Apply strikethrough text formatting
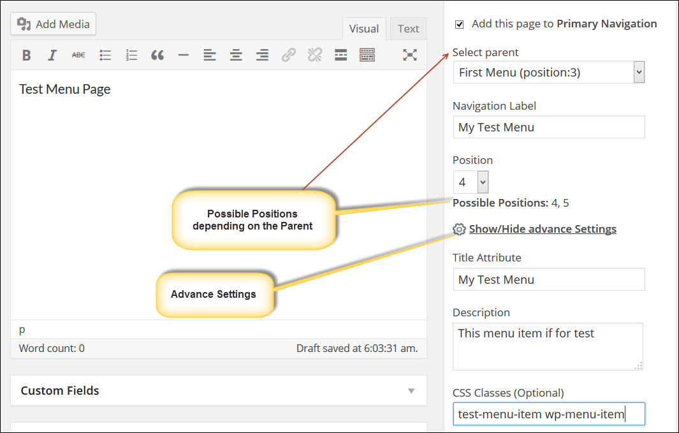Image resolution: width=679 pixels, height=433 pixels. [78, 55]
